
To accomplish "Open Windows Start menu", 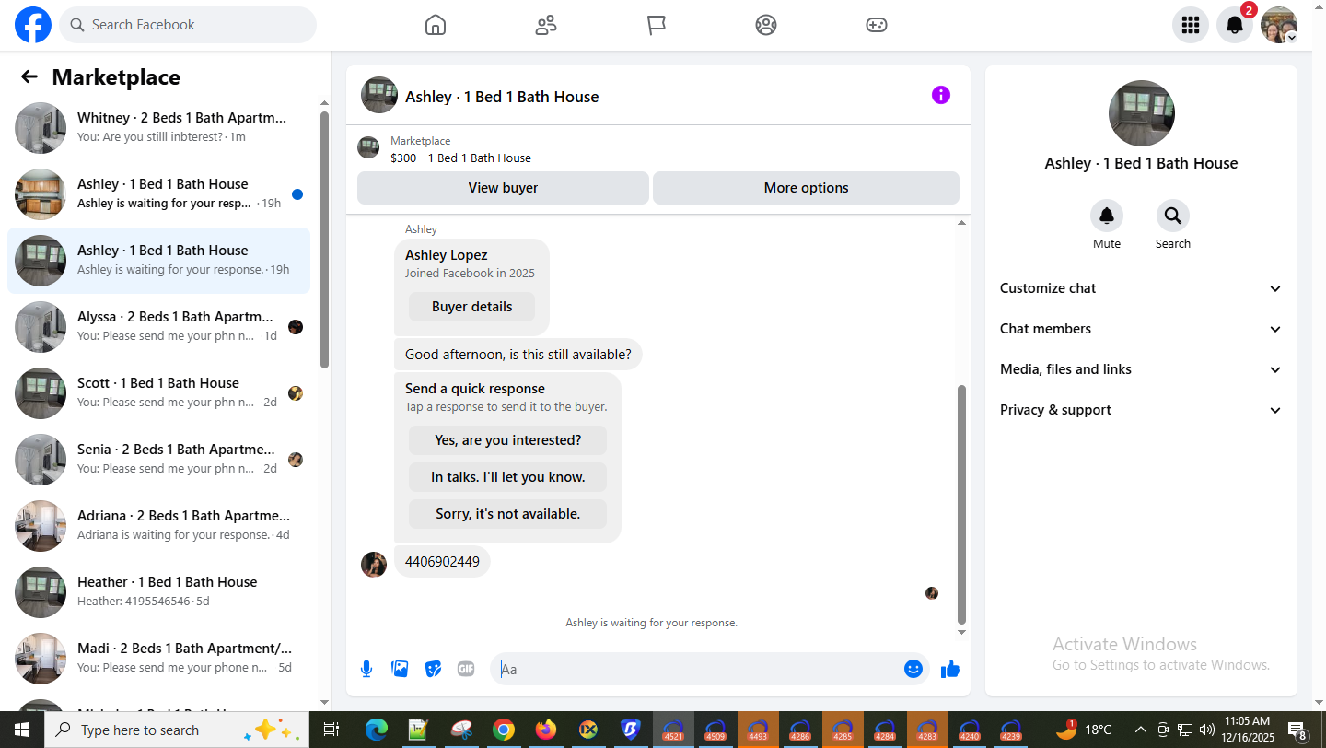I will (x=22, y=730).
